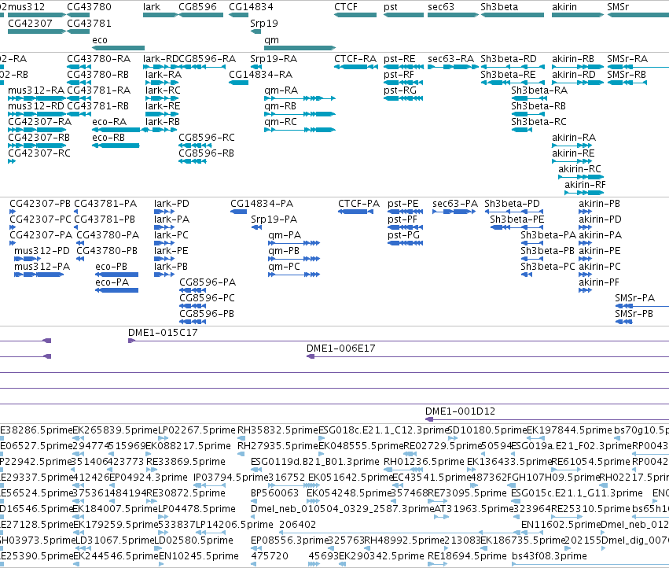This screenshot has width=669, height=568.
Task: Click EST EP08556.3prime
Action: pyautogui.click(x=289, y=540)
